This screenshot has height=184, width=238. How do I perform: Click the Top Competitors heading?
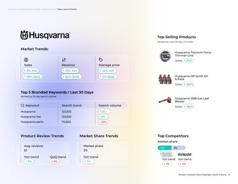click(173, 136)
